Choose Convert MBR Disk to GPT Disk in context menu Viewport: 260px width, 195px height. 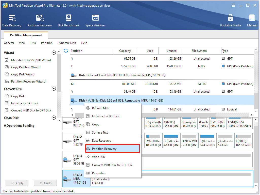pyautogui.click(x=113, y=165)
